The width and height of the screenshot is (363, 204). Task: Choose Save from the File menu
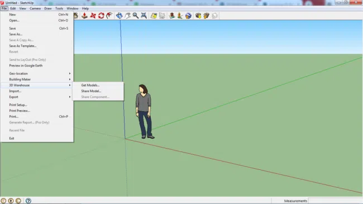[x=37, y=29]
